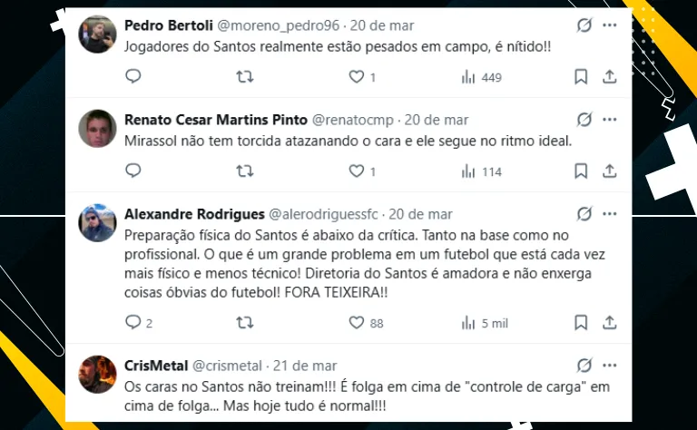This screenshot has width=697, height=430.
Task: Open more options menu on Renato's tweet
Action: [x=610, y=119]
